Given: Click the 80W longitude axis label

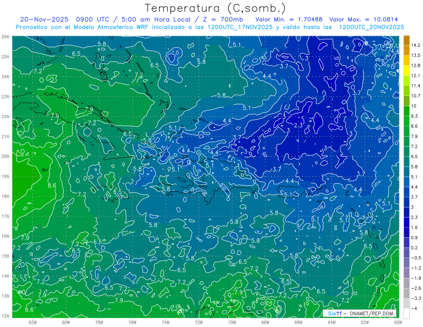Looking at the screenshot, I should (66, 322).
